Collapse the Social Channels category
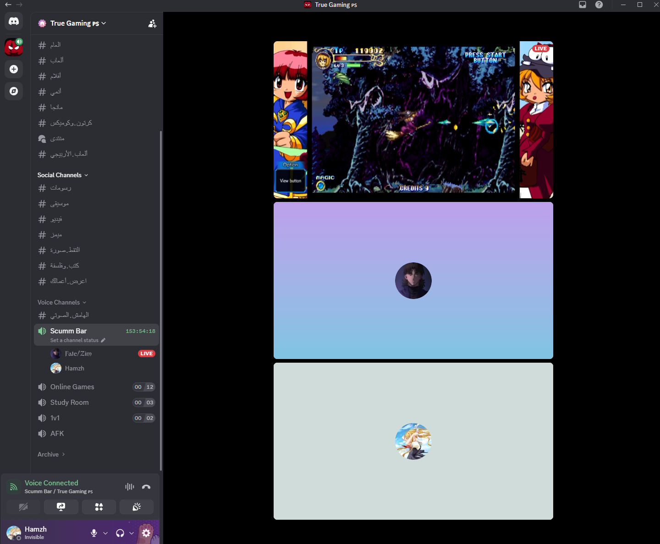Screen dimensions: 660x544 click(63, 175)
